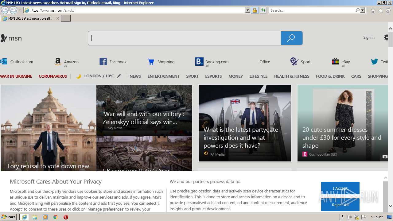
Task: Open MSN settings gear icon
Action: (386, 37)
